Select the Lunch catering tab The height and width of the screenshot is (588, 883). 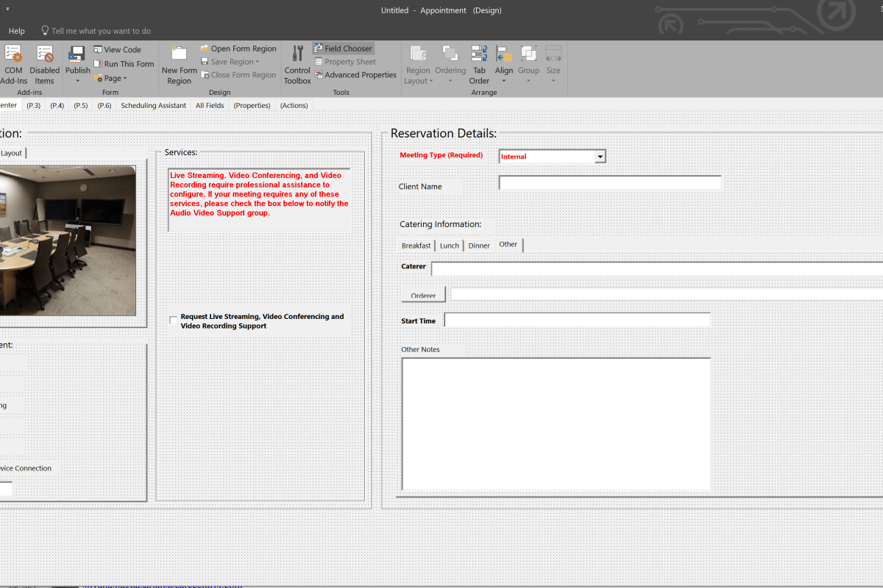tap(449, 245)
